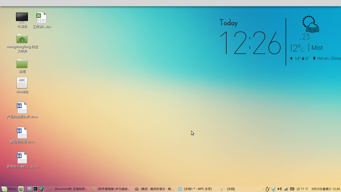Screen dimensions: 341x192
Task: Select the 竞争对手降价了.docx document icon
Action: (22, 158)
